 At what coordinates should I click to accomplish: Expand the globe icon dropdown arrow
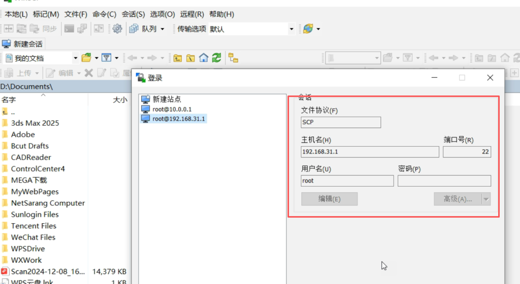318,29
